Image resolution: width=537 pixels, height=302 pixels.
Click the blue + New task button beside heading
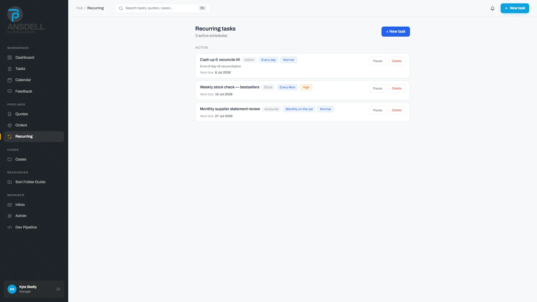tap(395, 32)
